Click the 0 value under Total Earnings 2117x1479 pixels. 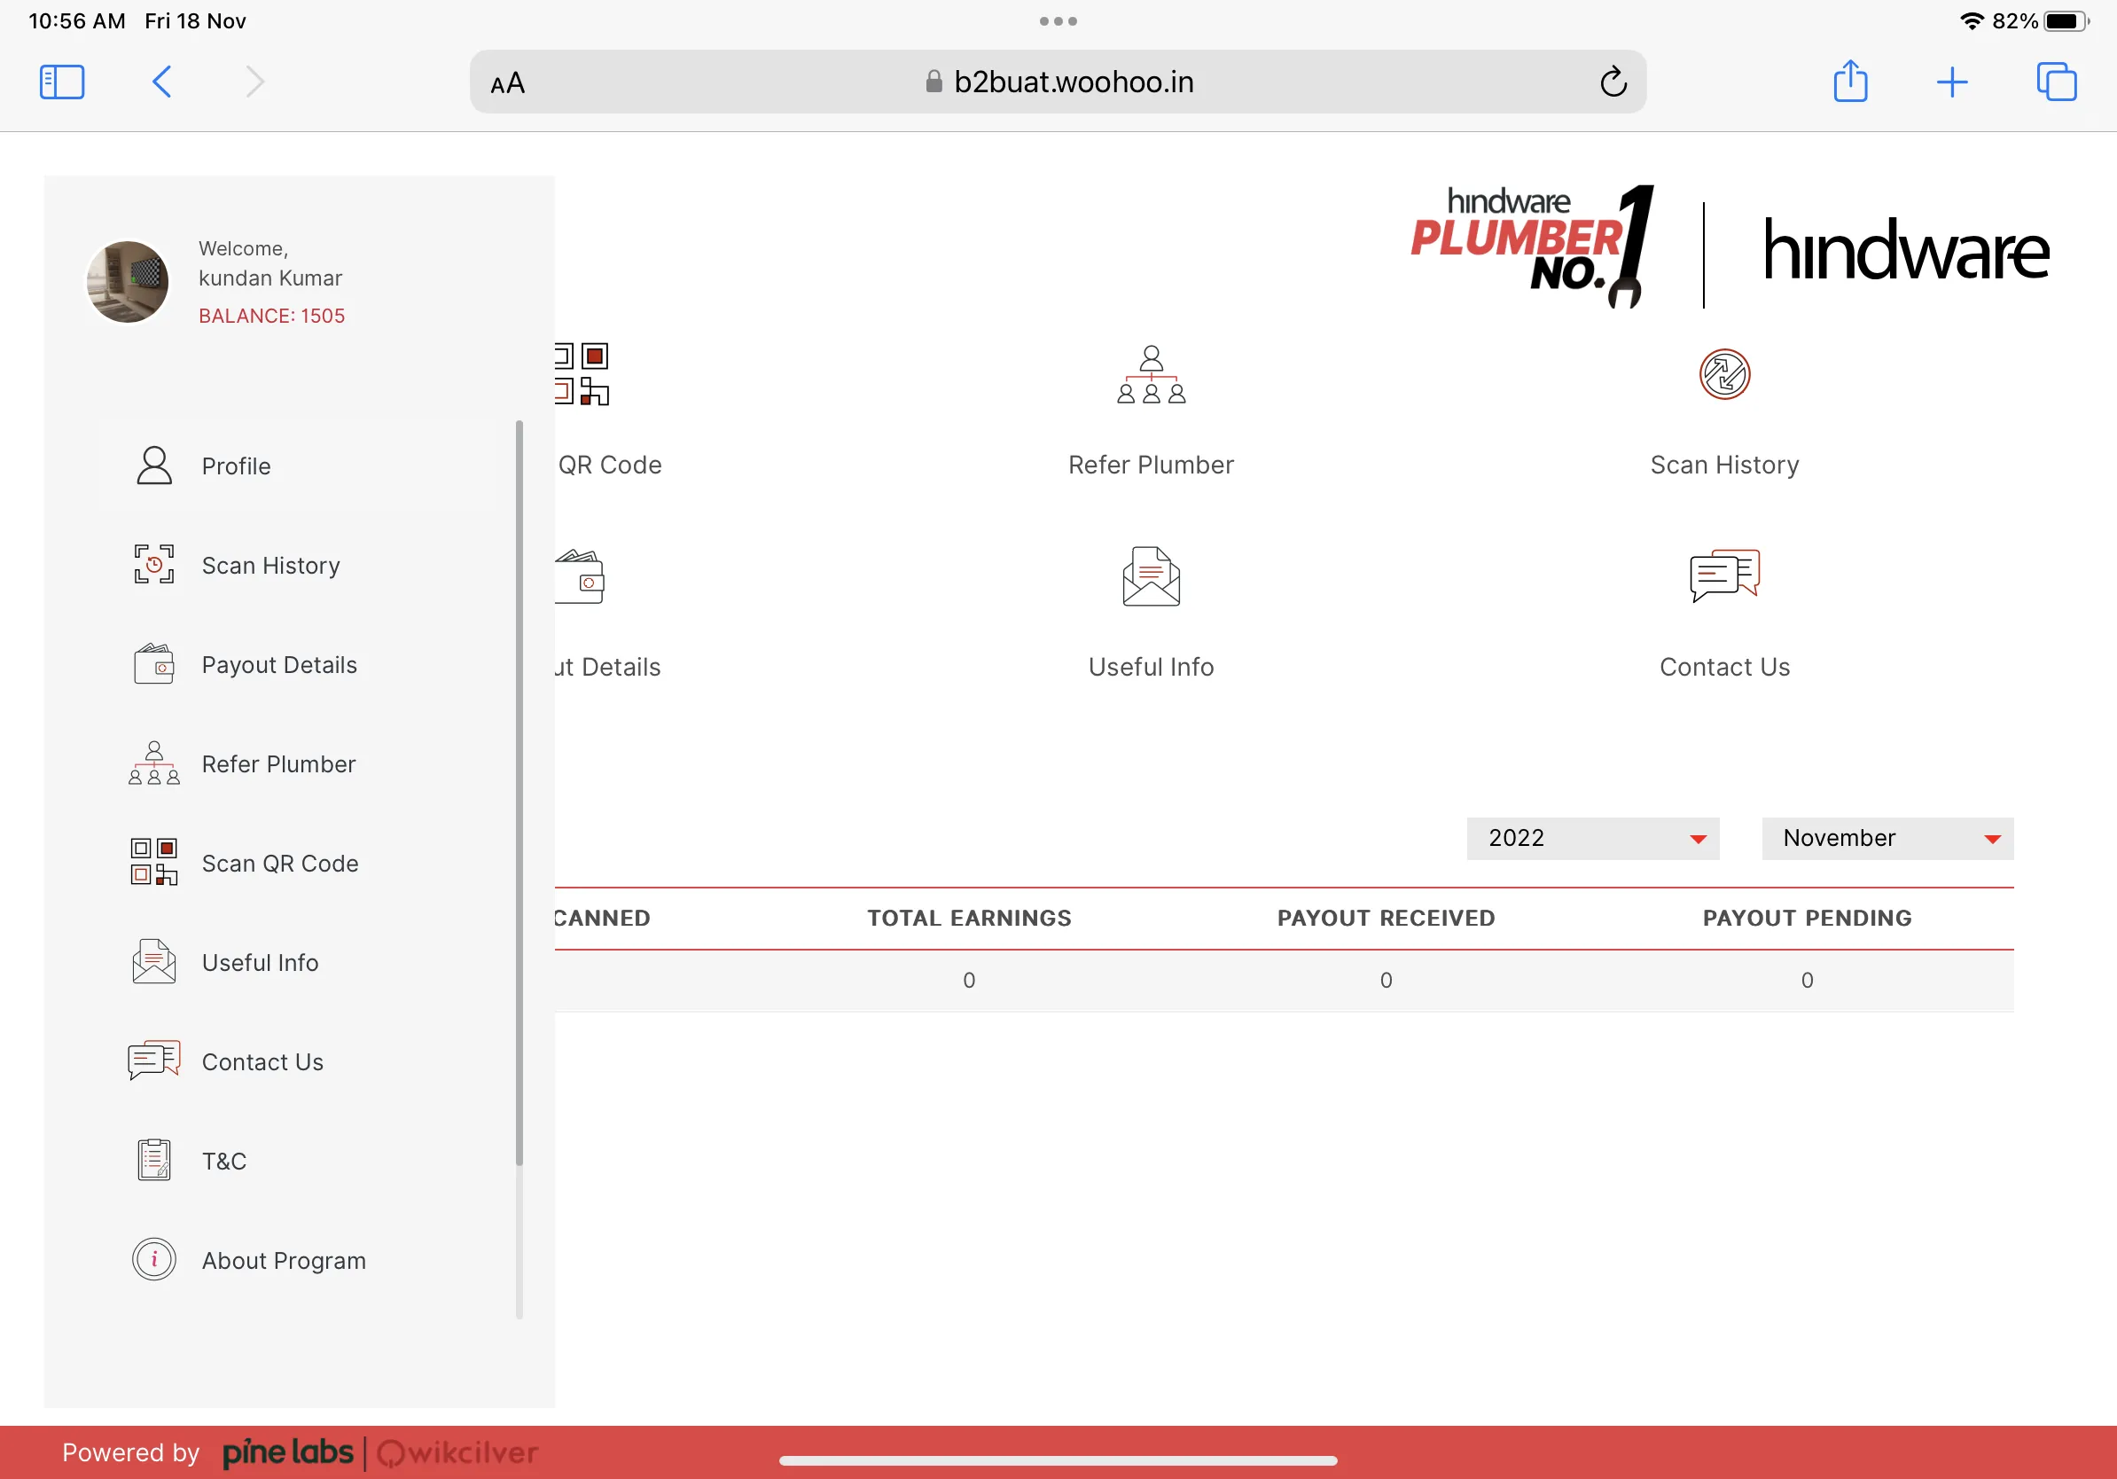[x=969, y=980]
